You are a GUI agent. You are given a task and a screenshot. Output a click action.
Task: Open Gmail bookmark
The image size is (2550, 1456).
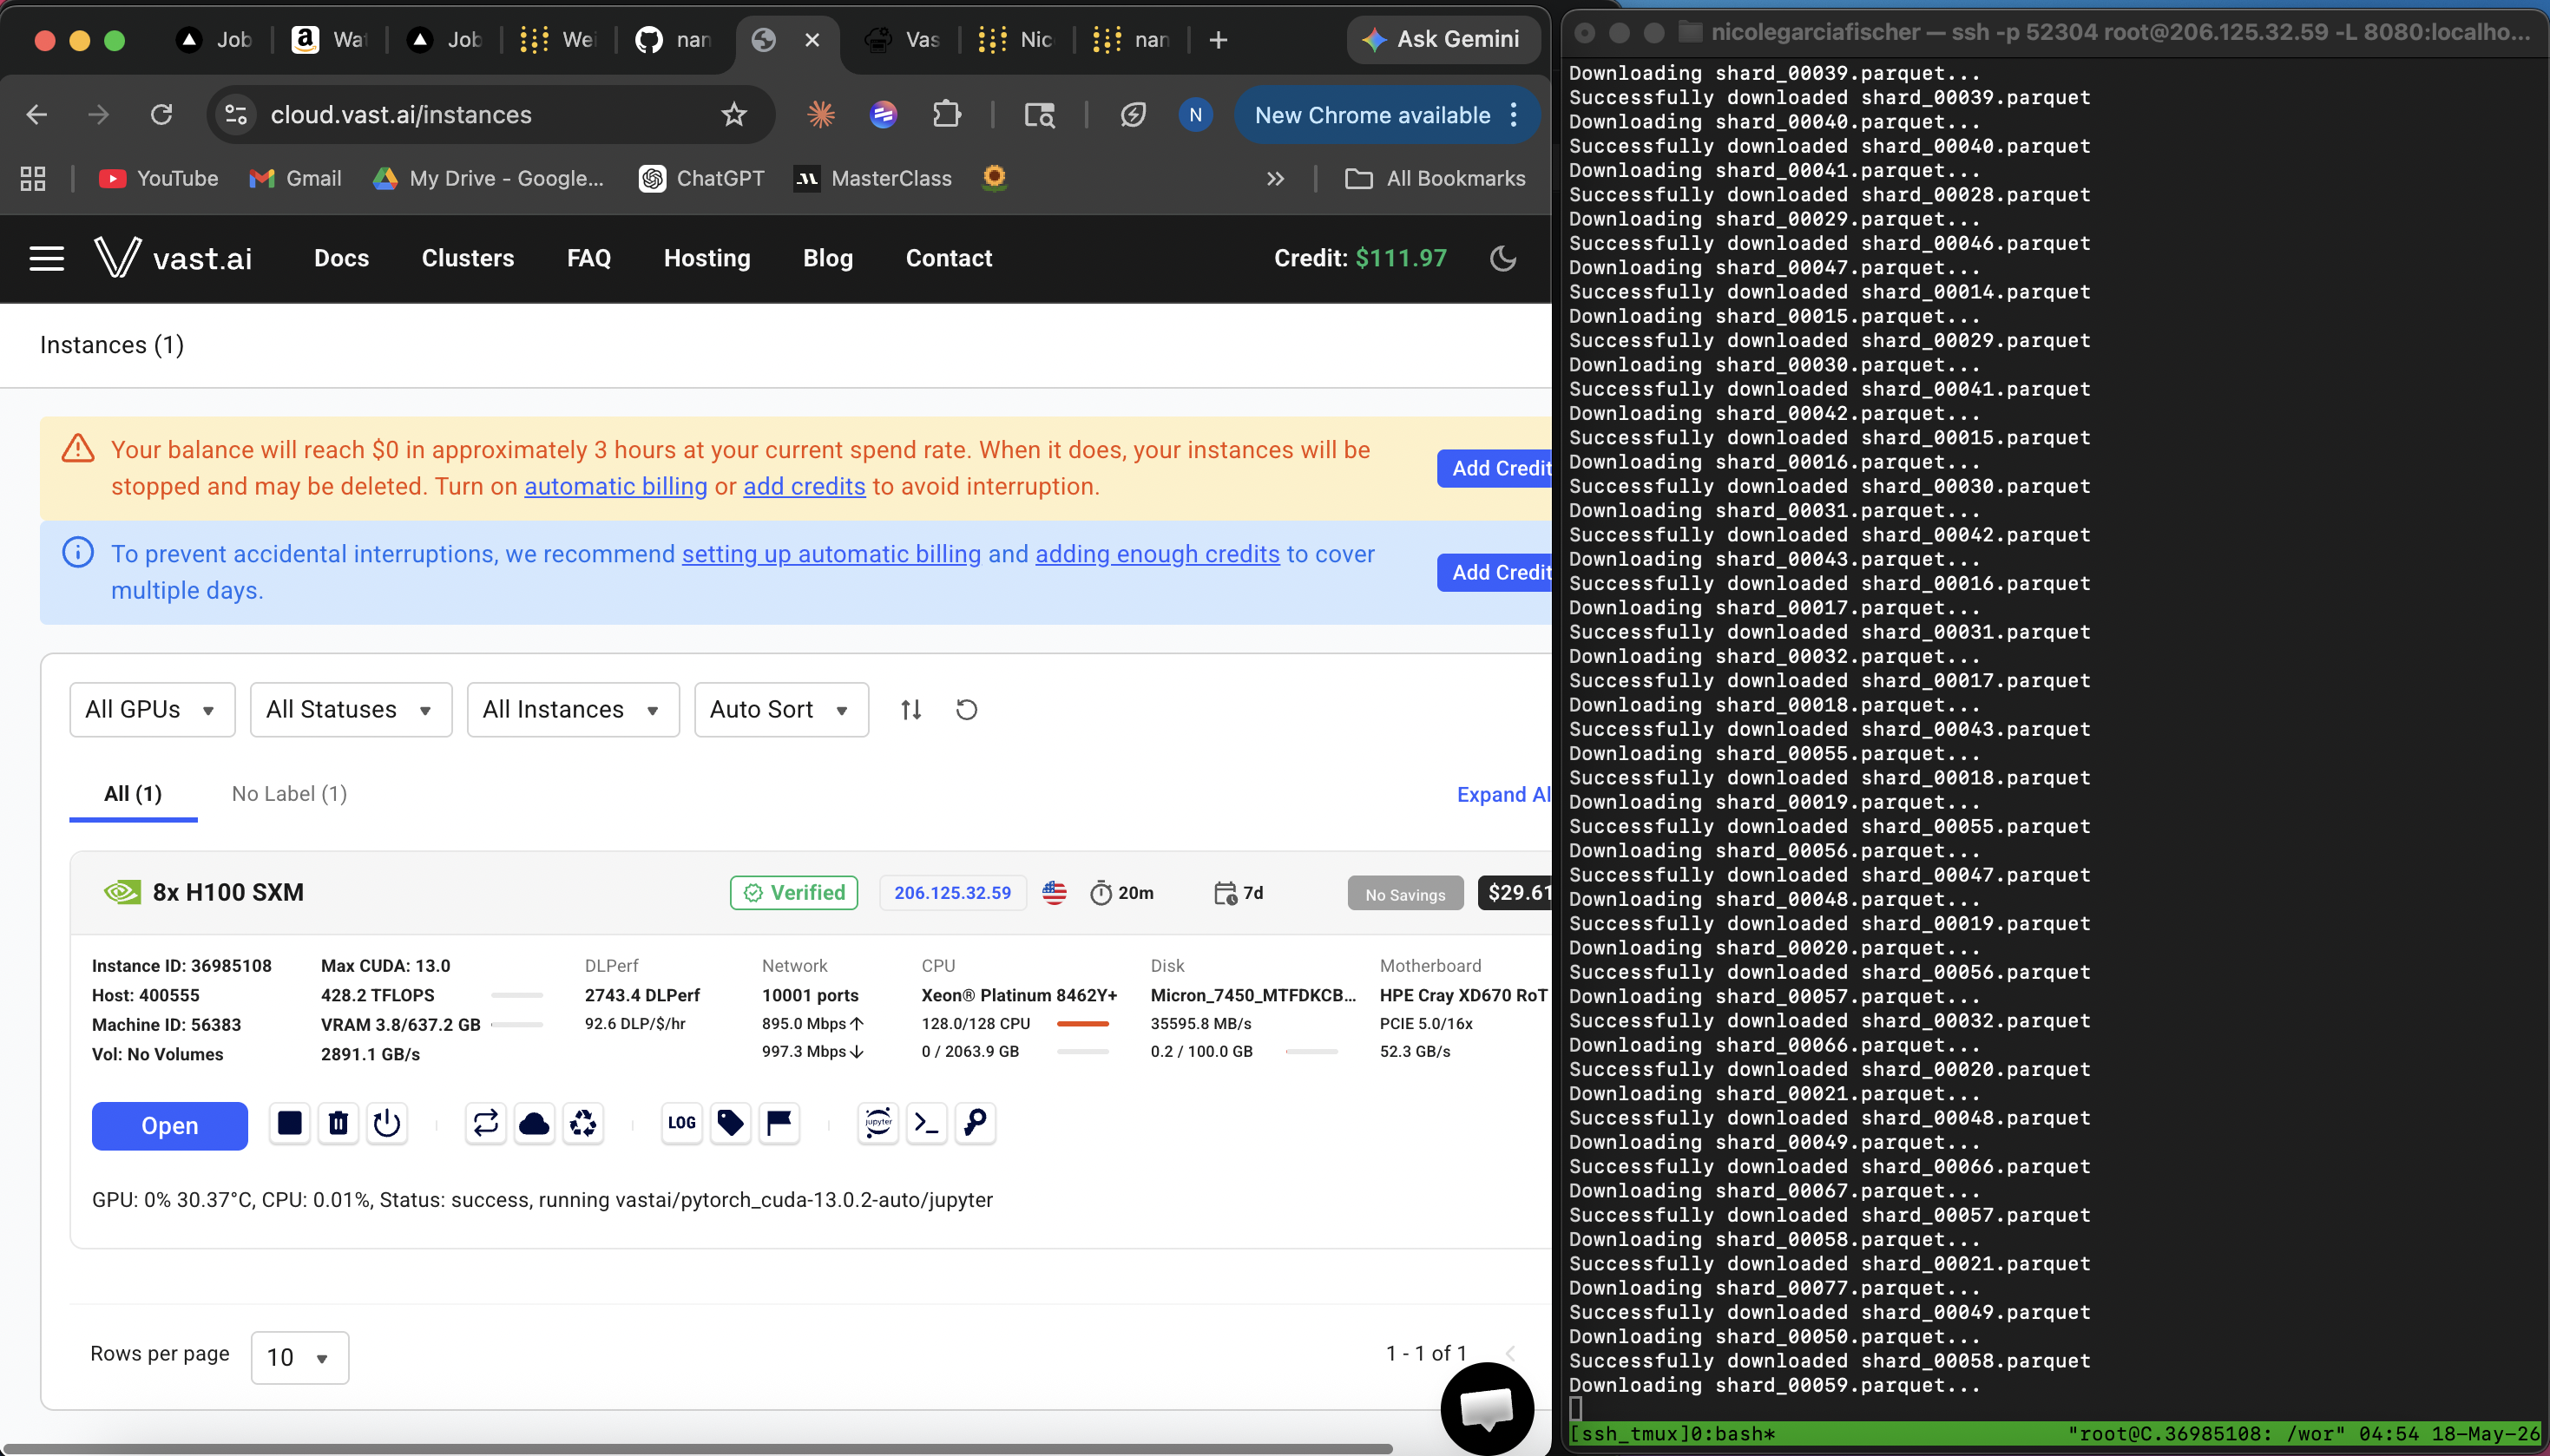pos(296,179)
